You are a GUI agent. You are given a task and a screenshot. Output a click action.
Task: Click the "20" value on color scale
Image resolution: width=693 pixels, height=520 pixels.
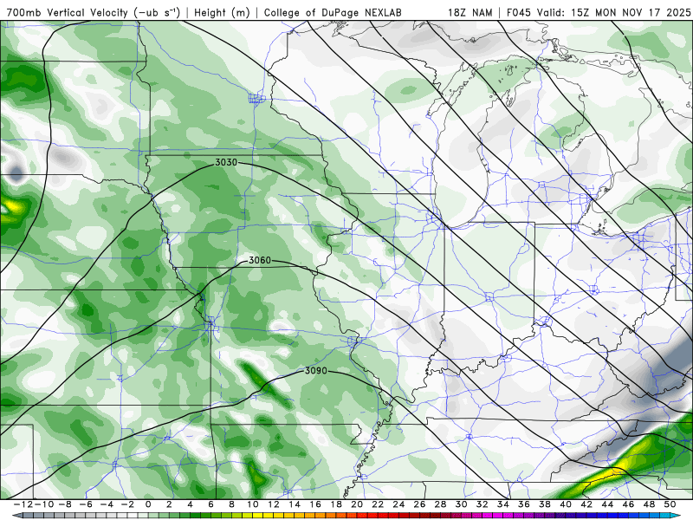click(x=357, y=504)
